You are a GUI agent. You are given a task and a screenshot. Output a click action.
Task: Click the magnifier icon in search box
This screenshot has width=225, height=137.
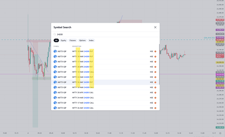pyautogui.click(x=55, y=34)
